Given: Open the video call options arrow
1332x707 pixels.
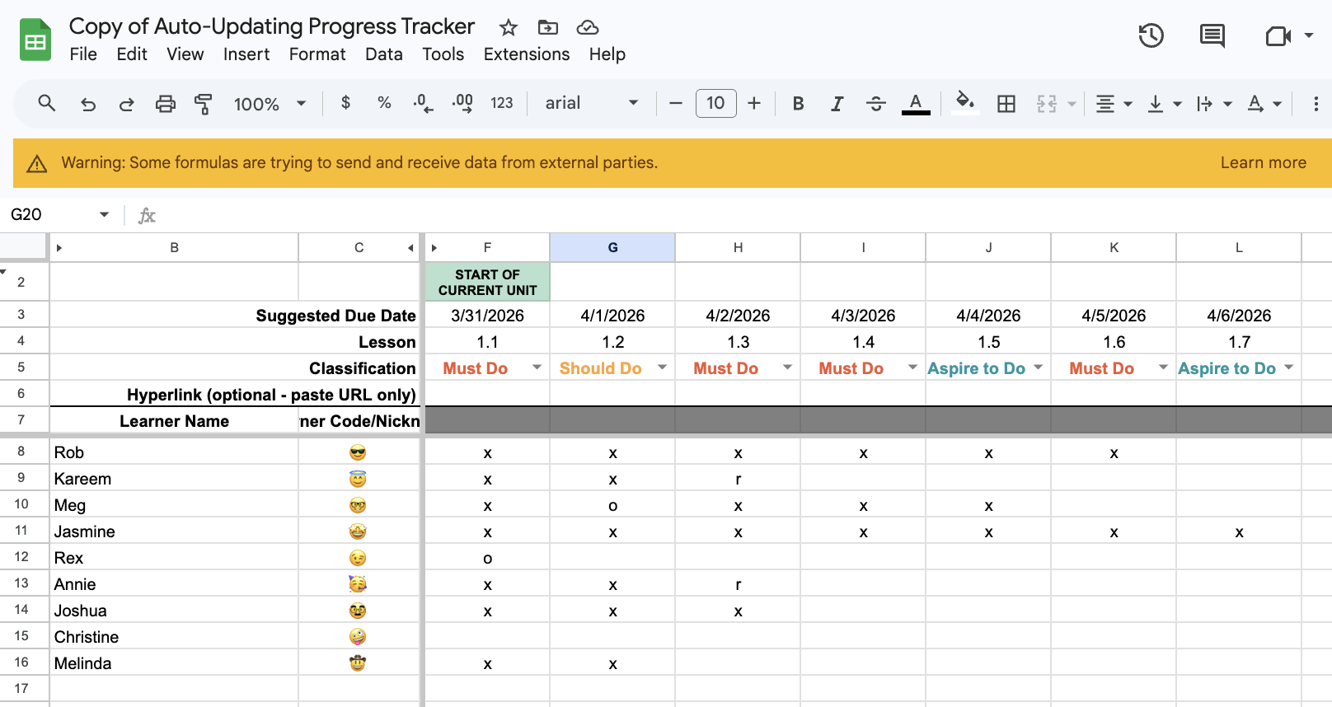Looking at the screenshot, I should click(1309, 36).
